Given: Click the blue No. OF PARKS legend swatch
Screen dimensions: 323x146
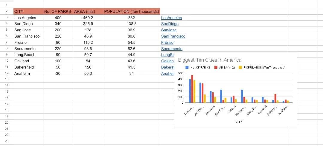Looking at the screenshot, I should click(187, 68).
